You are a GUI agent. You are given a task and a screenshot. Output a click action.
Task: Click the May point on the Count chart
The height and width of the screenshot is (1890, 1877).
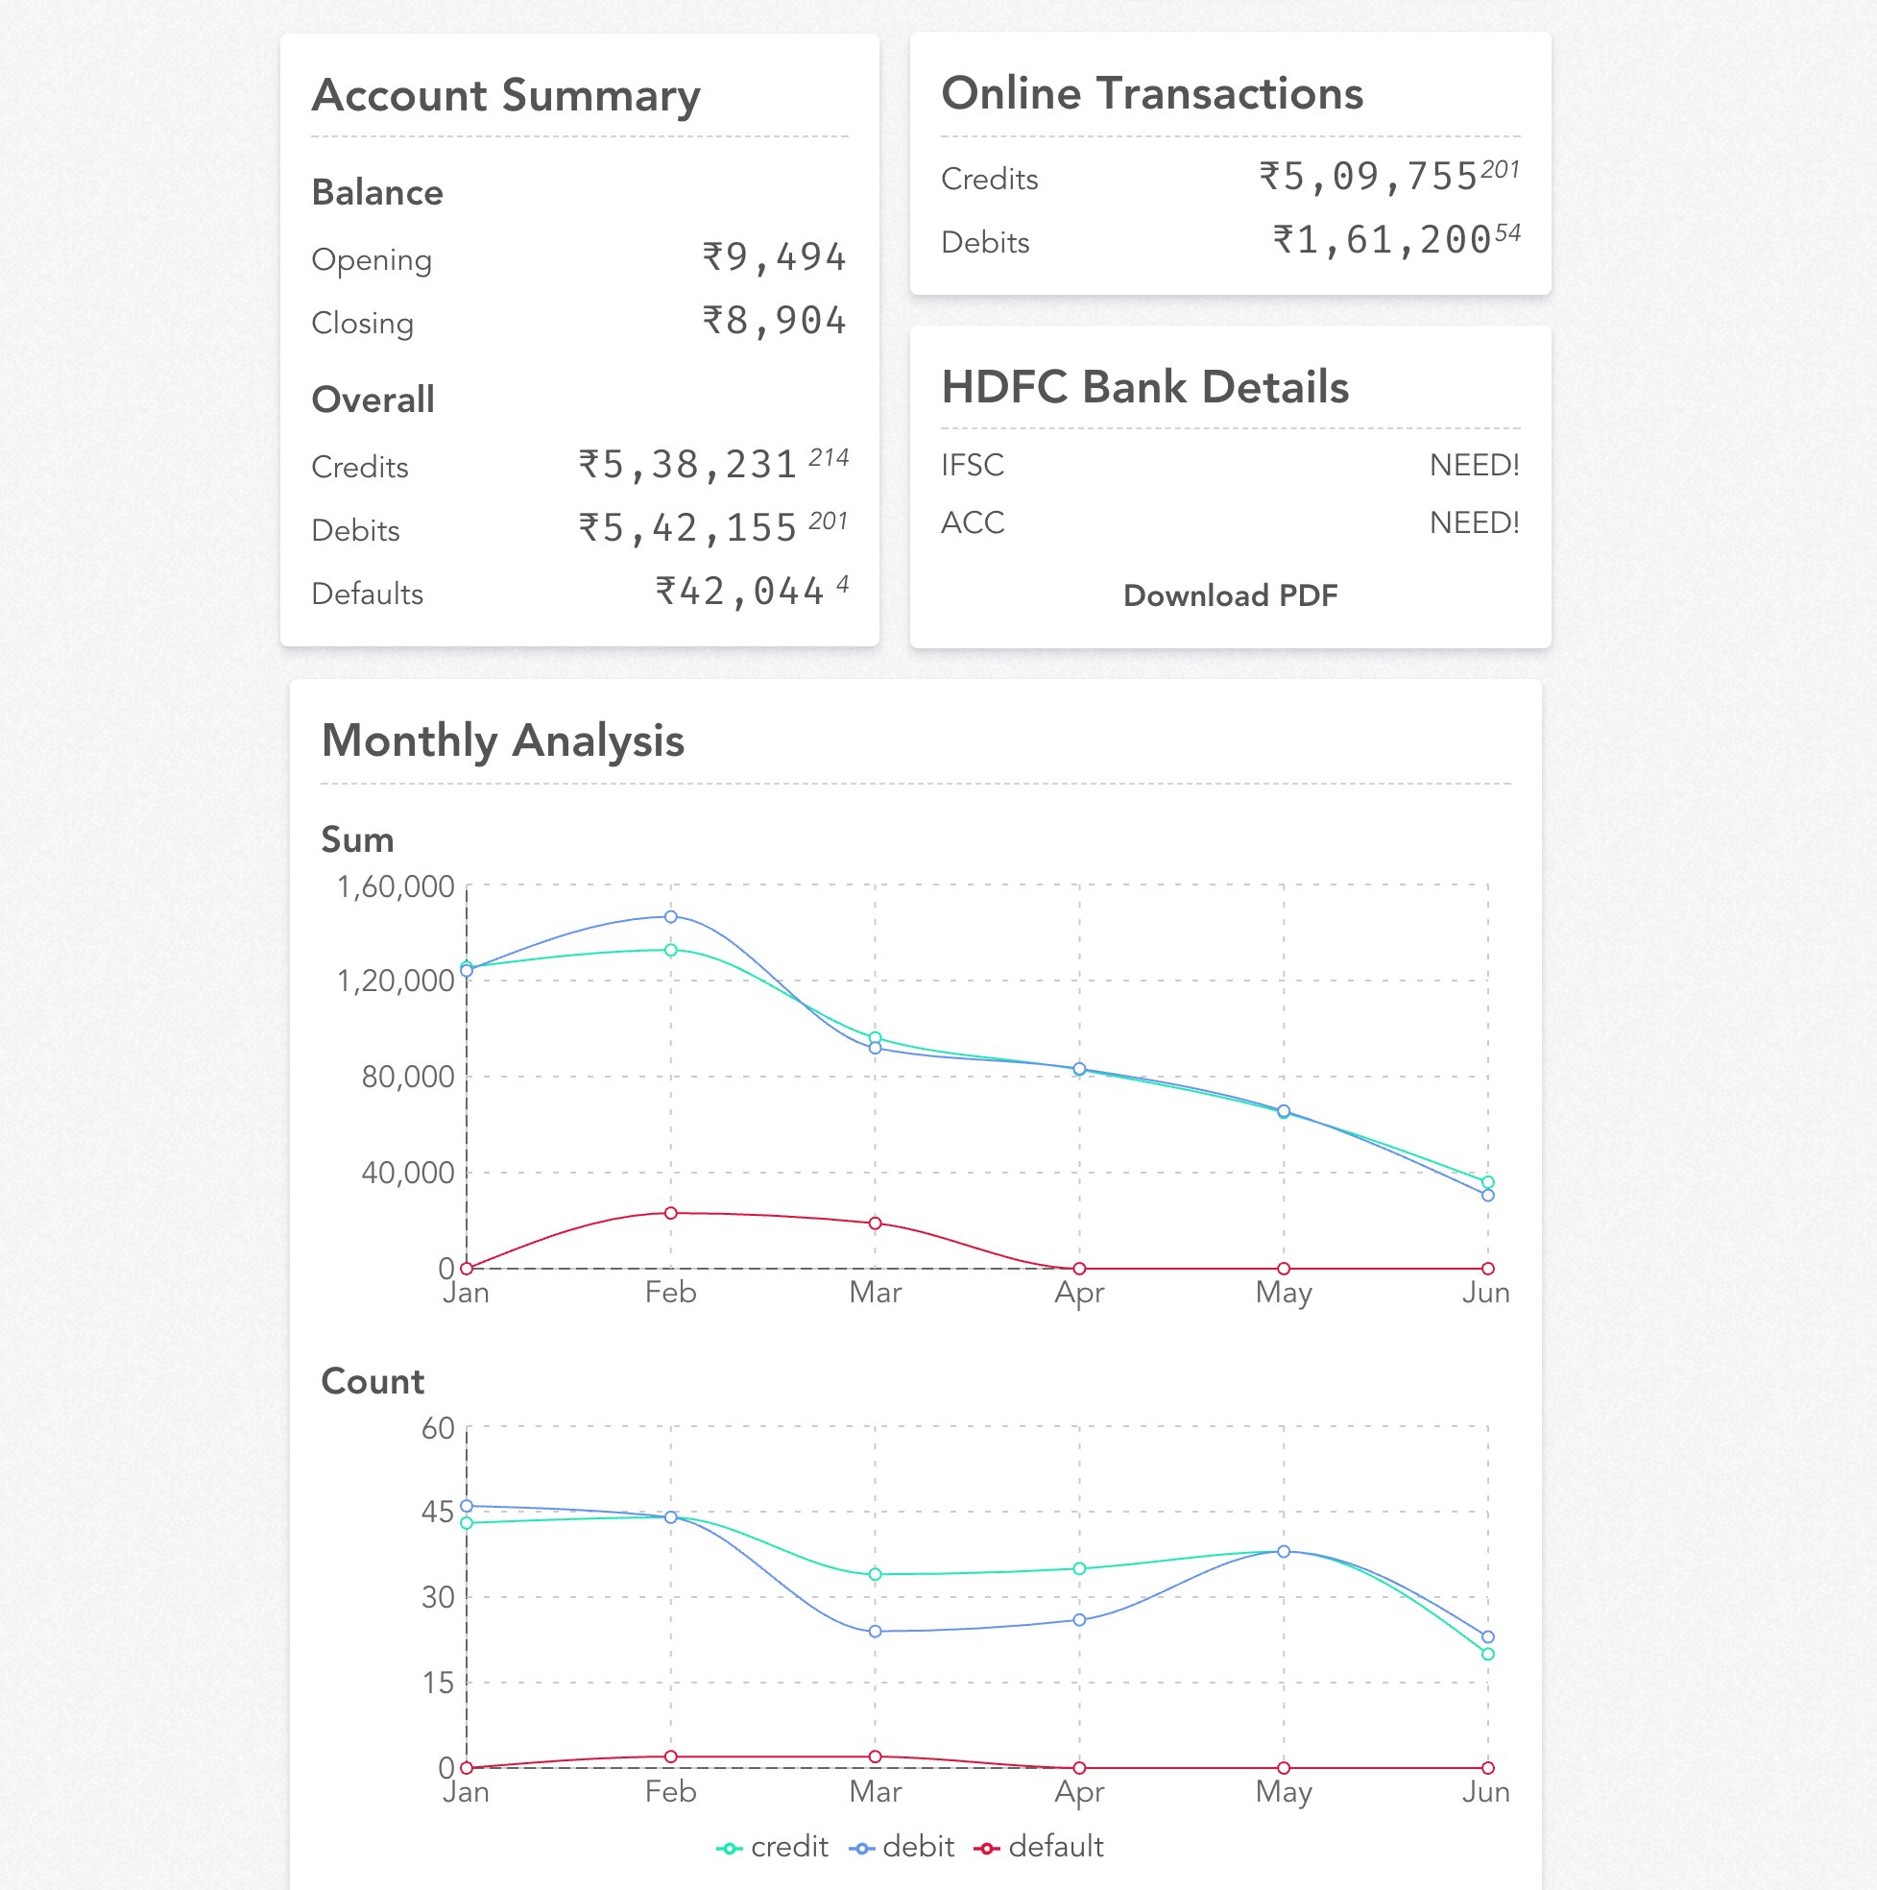click(x=1284, y=1552)
